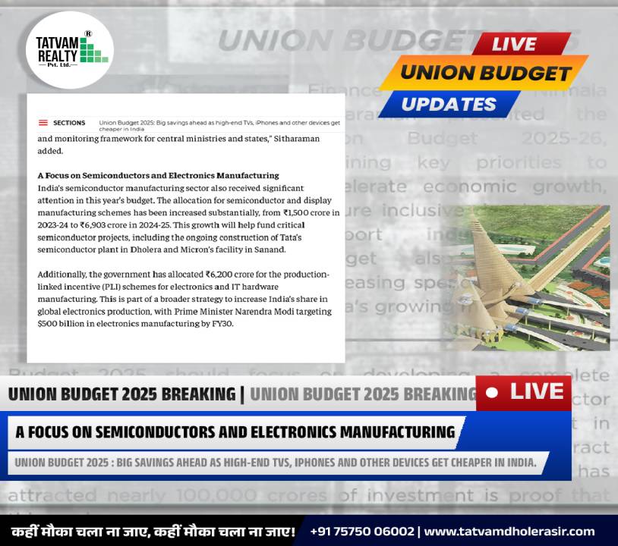Click the green building blocks logo graphic
Image resolution: width=618 pixels, height=546 pixels.
coord(93,52)
